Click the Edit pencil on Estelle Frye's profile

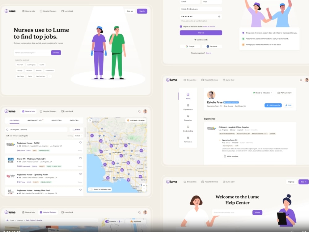pyautogui.click(x=289, y=105)
